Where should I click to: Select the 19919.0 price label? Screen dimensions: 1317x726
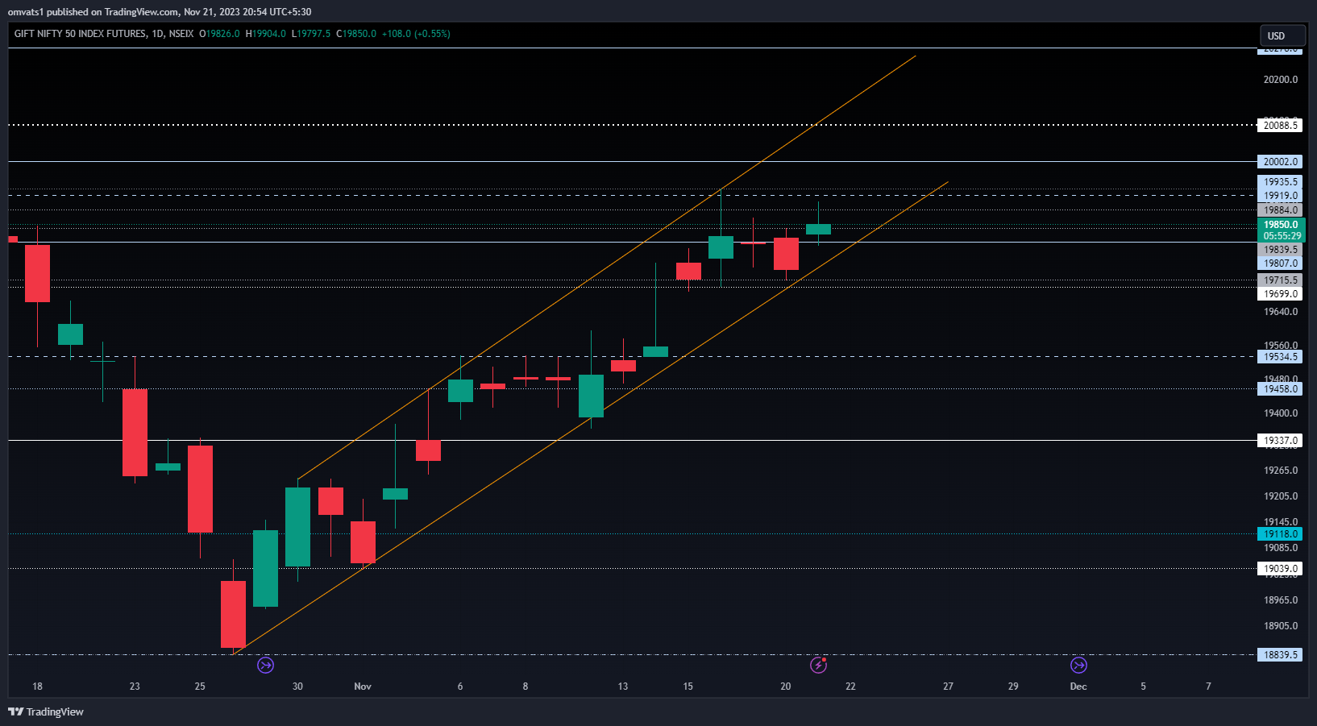(1280, 196)
